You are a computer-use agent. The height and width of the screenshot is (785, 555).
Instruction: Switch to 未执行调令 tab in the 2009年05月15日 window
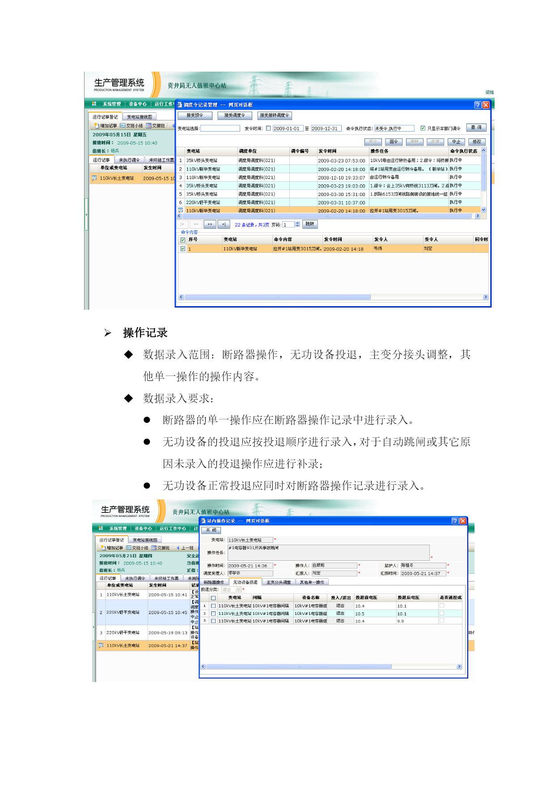click(129, 160)
